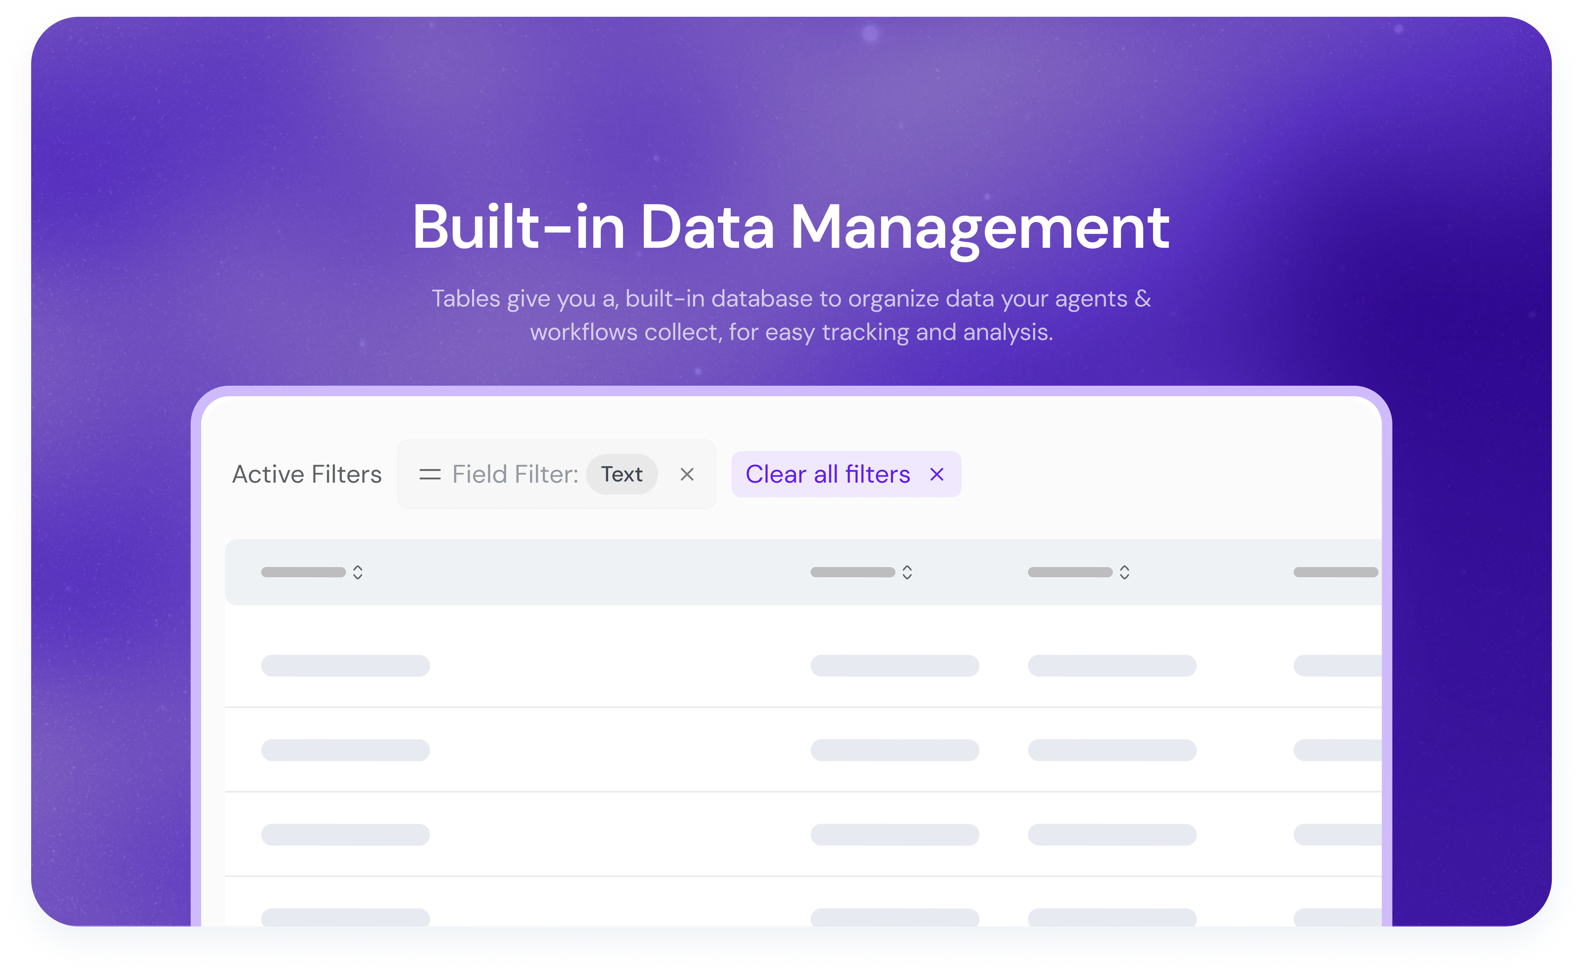The image size is (1583, 972).
Task: Click the Active Filters label
Action: coord(307,474)
